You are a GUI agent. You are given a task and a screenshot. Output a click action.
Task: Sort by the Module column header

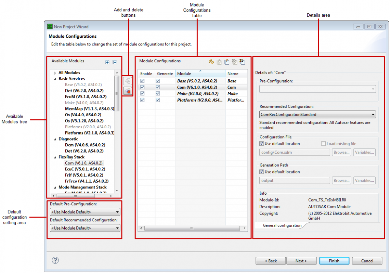click(x=200, y=74)
